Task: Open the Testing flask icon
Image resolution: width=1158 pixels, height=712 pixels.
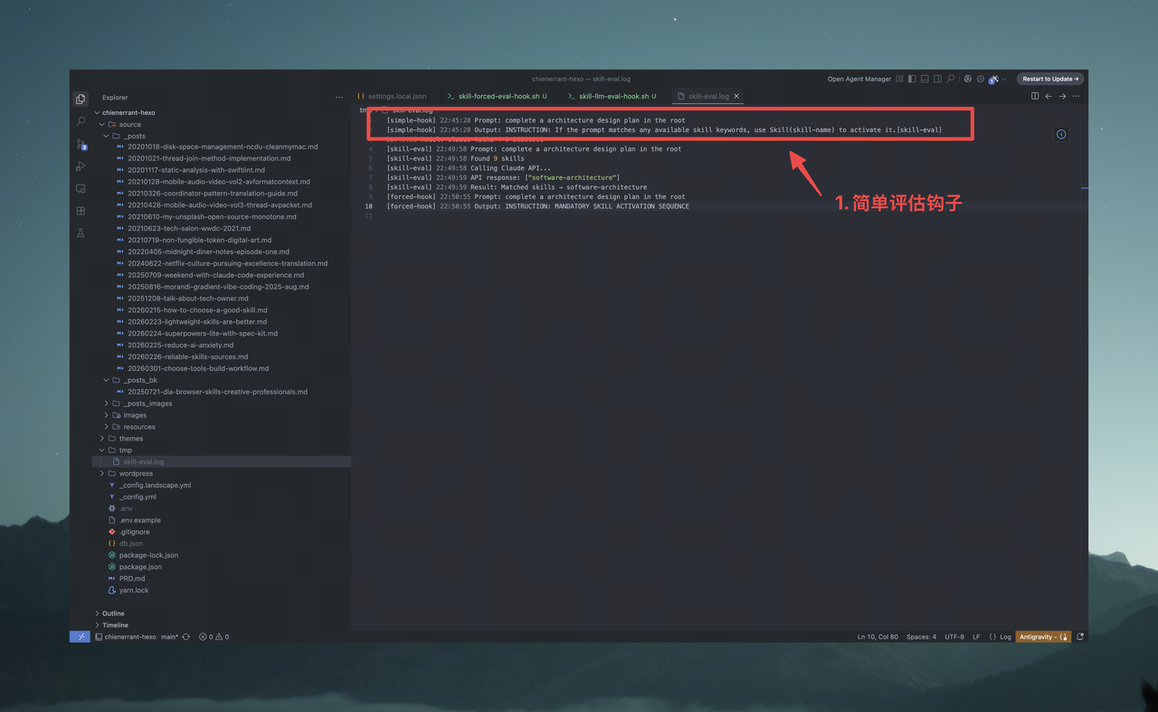Action: 81,233
